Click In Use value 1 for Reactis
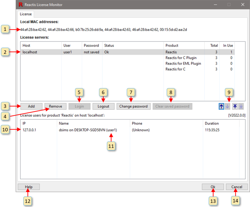The width and height of the screenshot is (250, 207). [231, 52]
